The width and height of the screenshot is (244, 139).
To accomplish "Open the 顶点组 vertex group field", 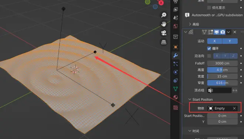I will (219, 90).
